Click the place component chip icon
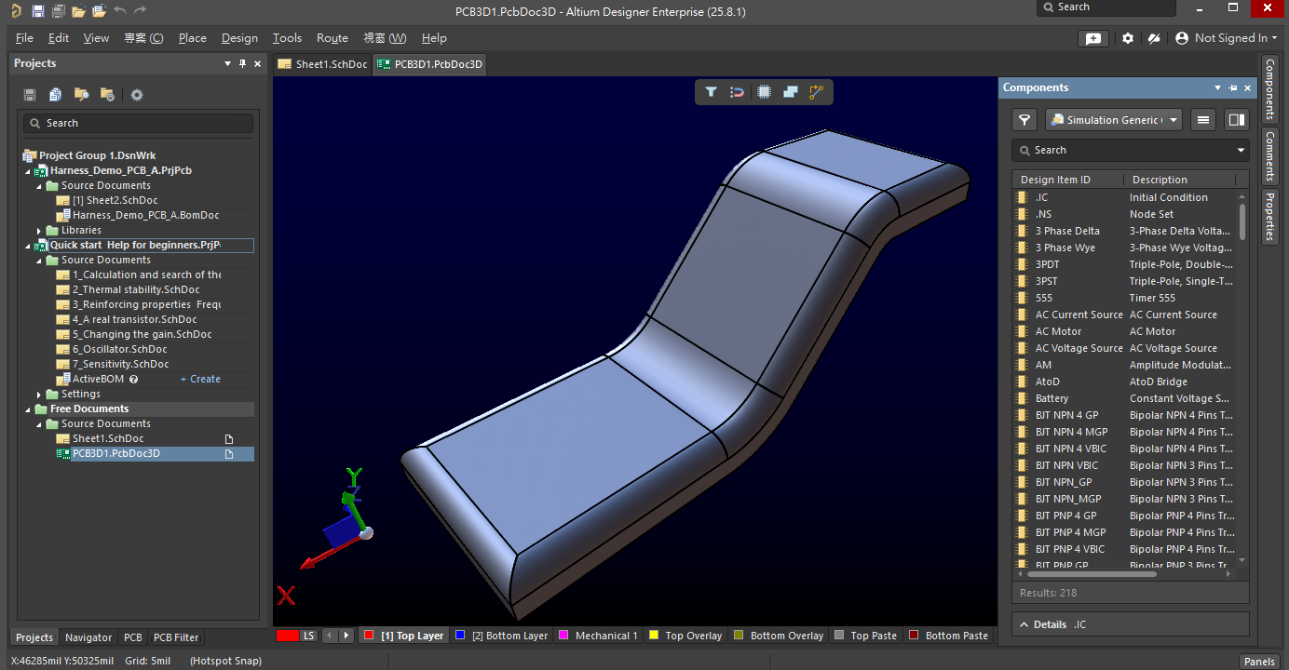 pos(764,92)
